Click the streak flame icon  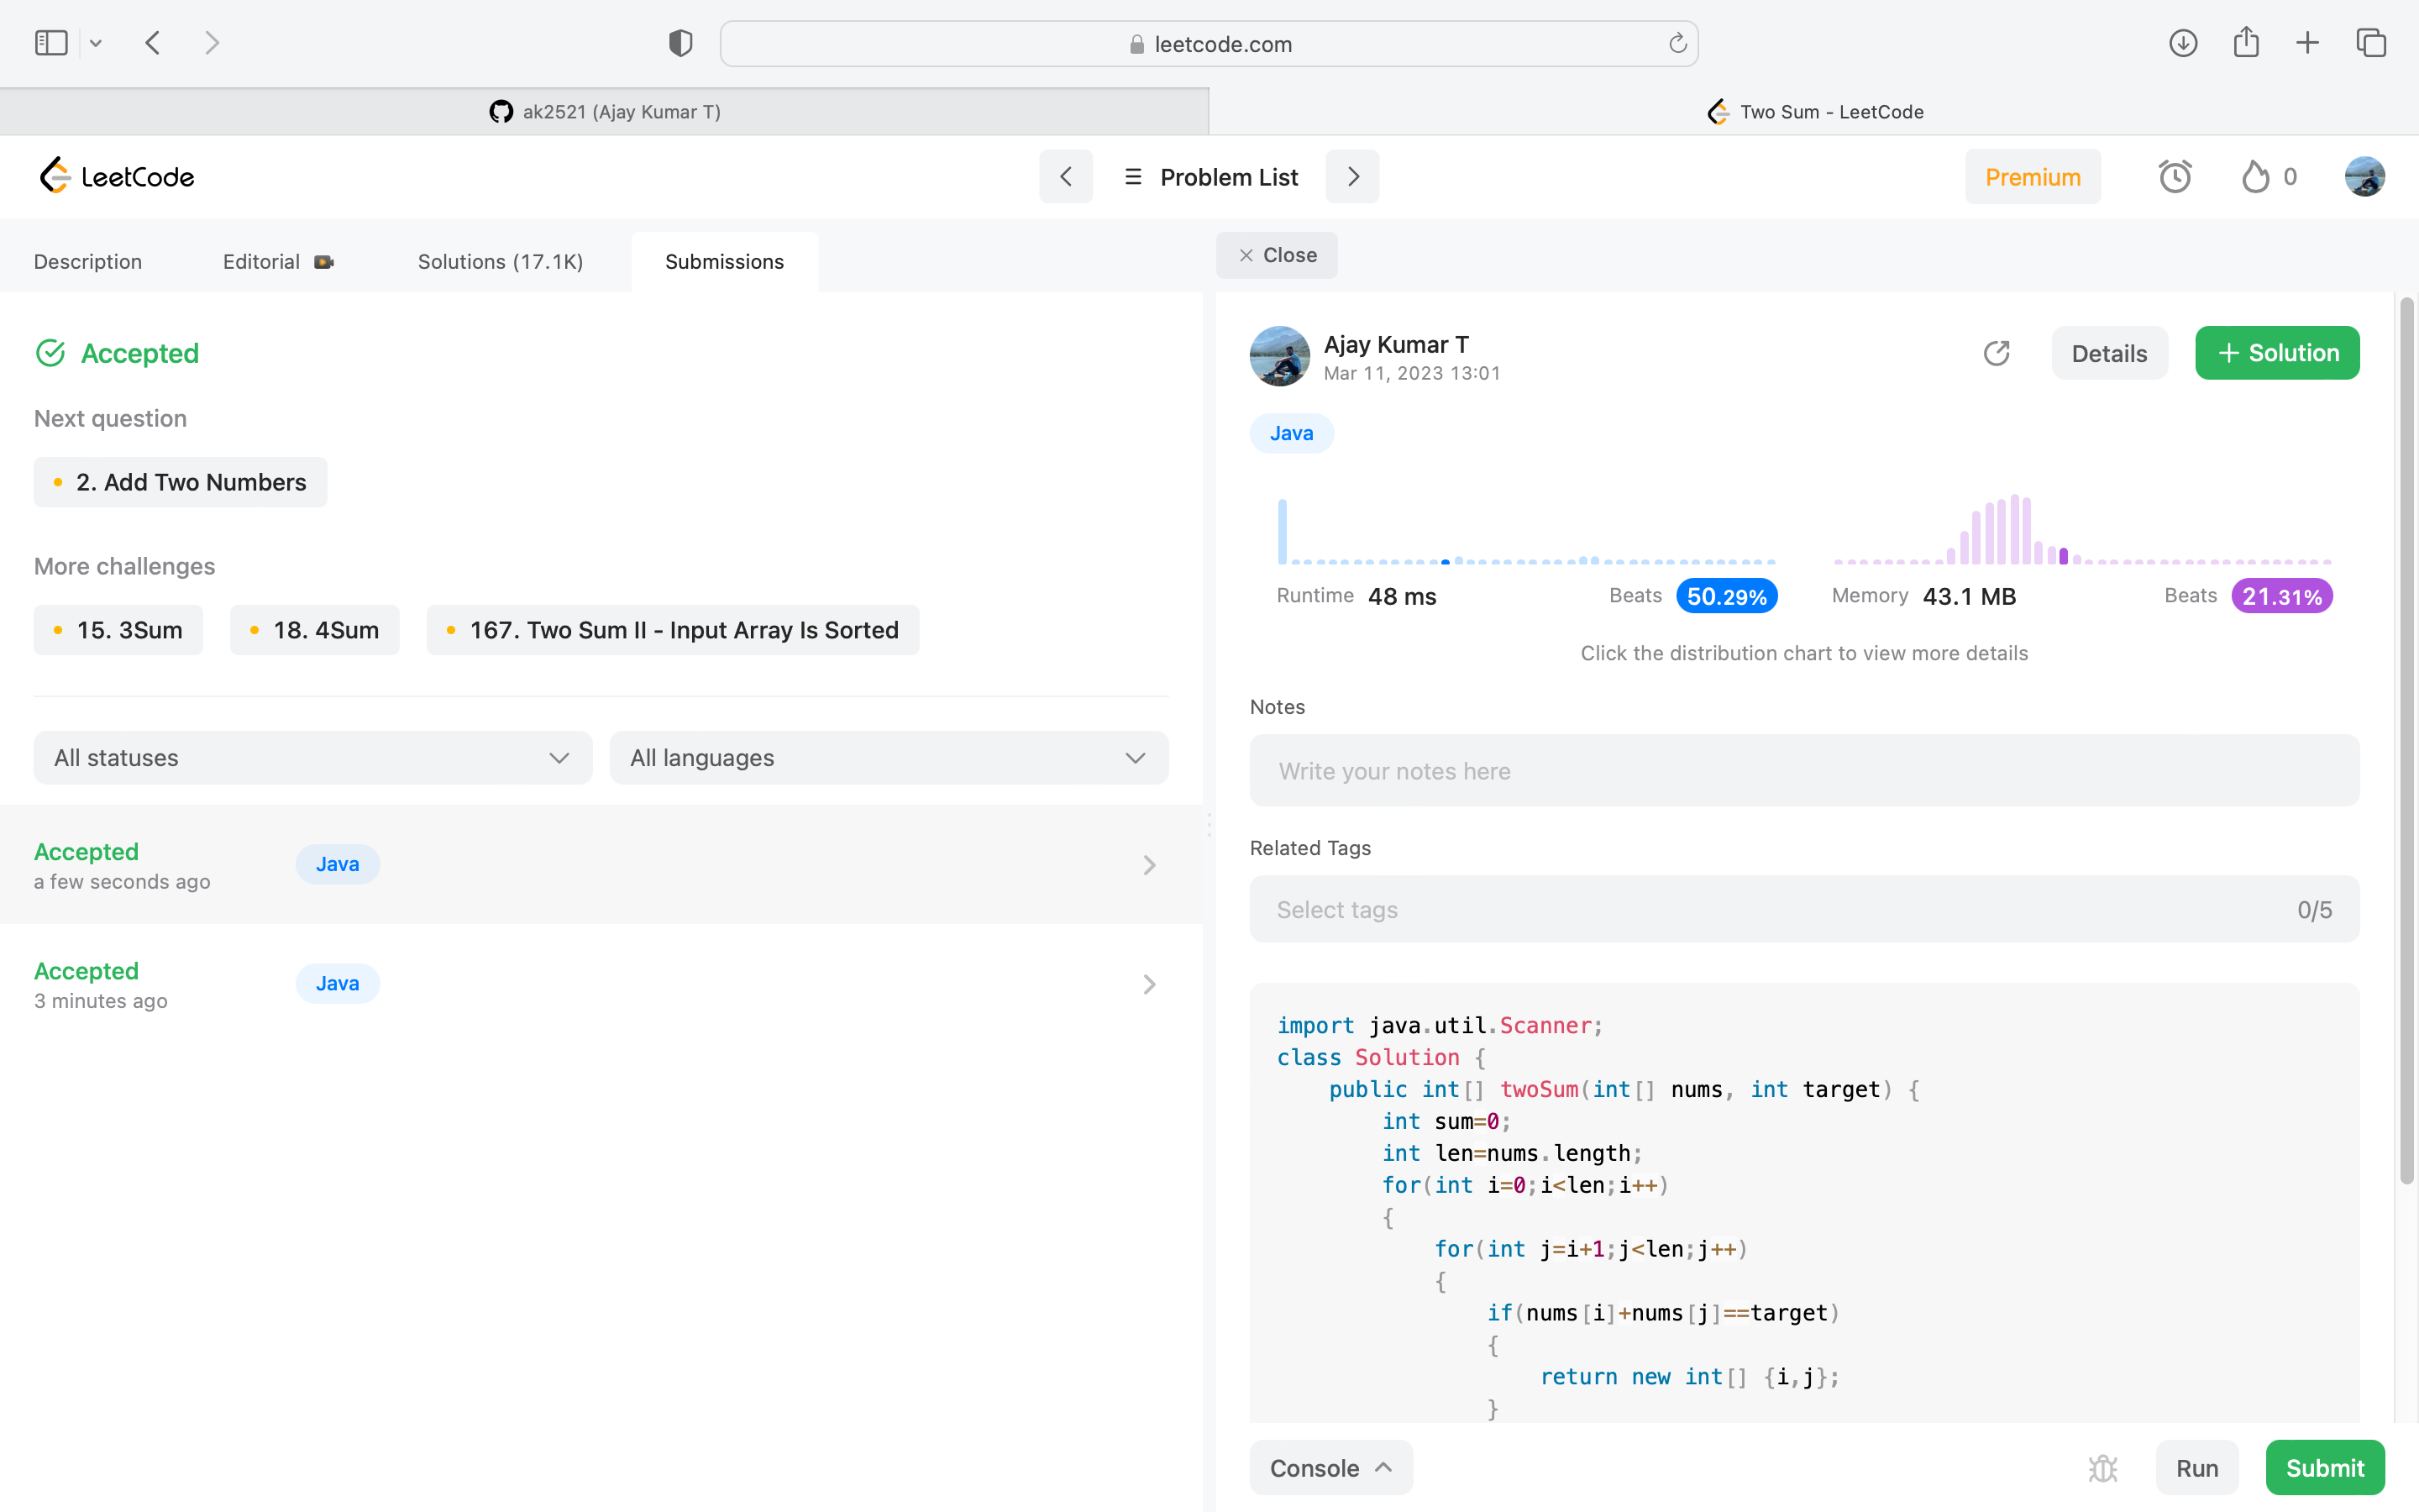pos(2255,177)
